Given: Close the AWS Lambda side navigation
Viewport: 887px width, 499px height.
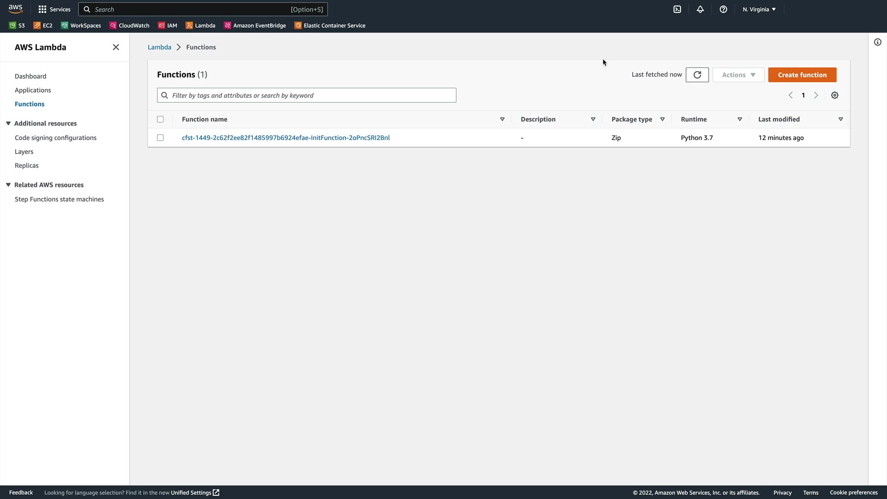Looking at the screenshot, I should tap(116, 47).
